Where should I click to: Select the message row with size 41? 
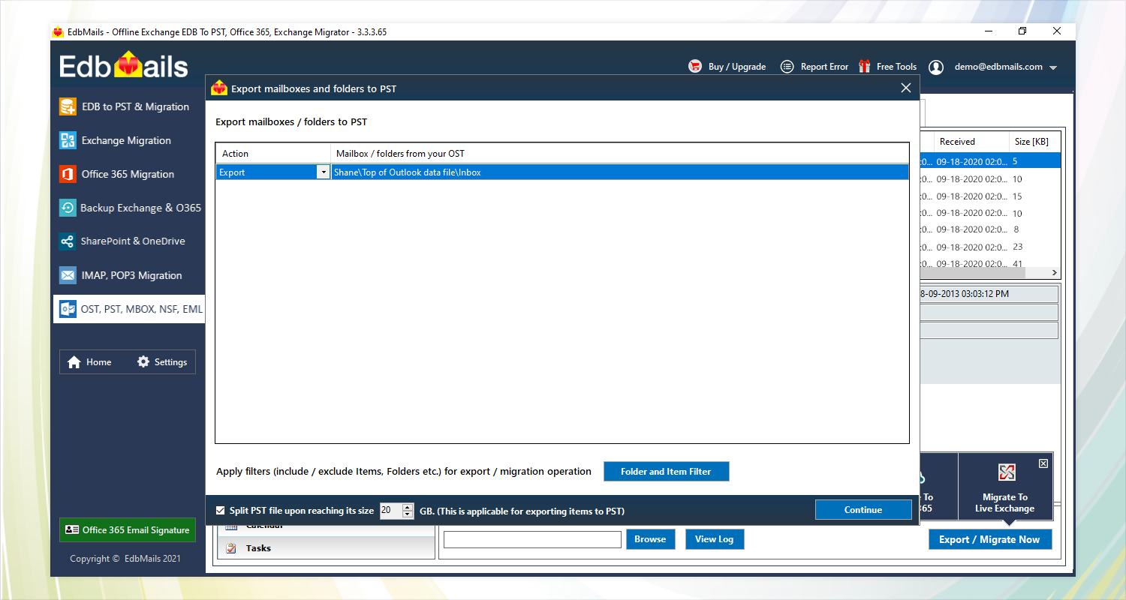pyautogui.click(x=989, y=264)
